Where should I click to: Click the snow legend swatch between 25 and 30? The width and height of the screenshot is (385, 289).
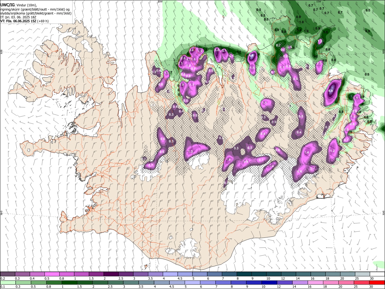pyautogui.click(x=362, y=274)
